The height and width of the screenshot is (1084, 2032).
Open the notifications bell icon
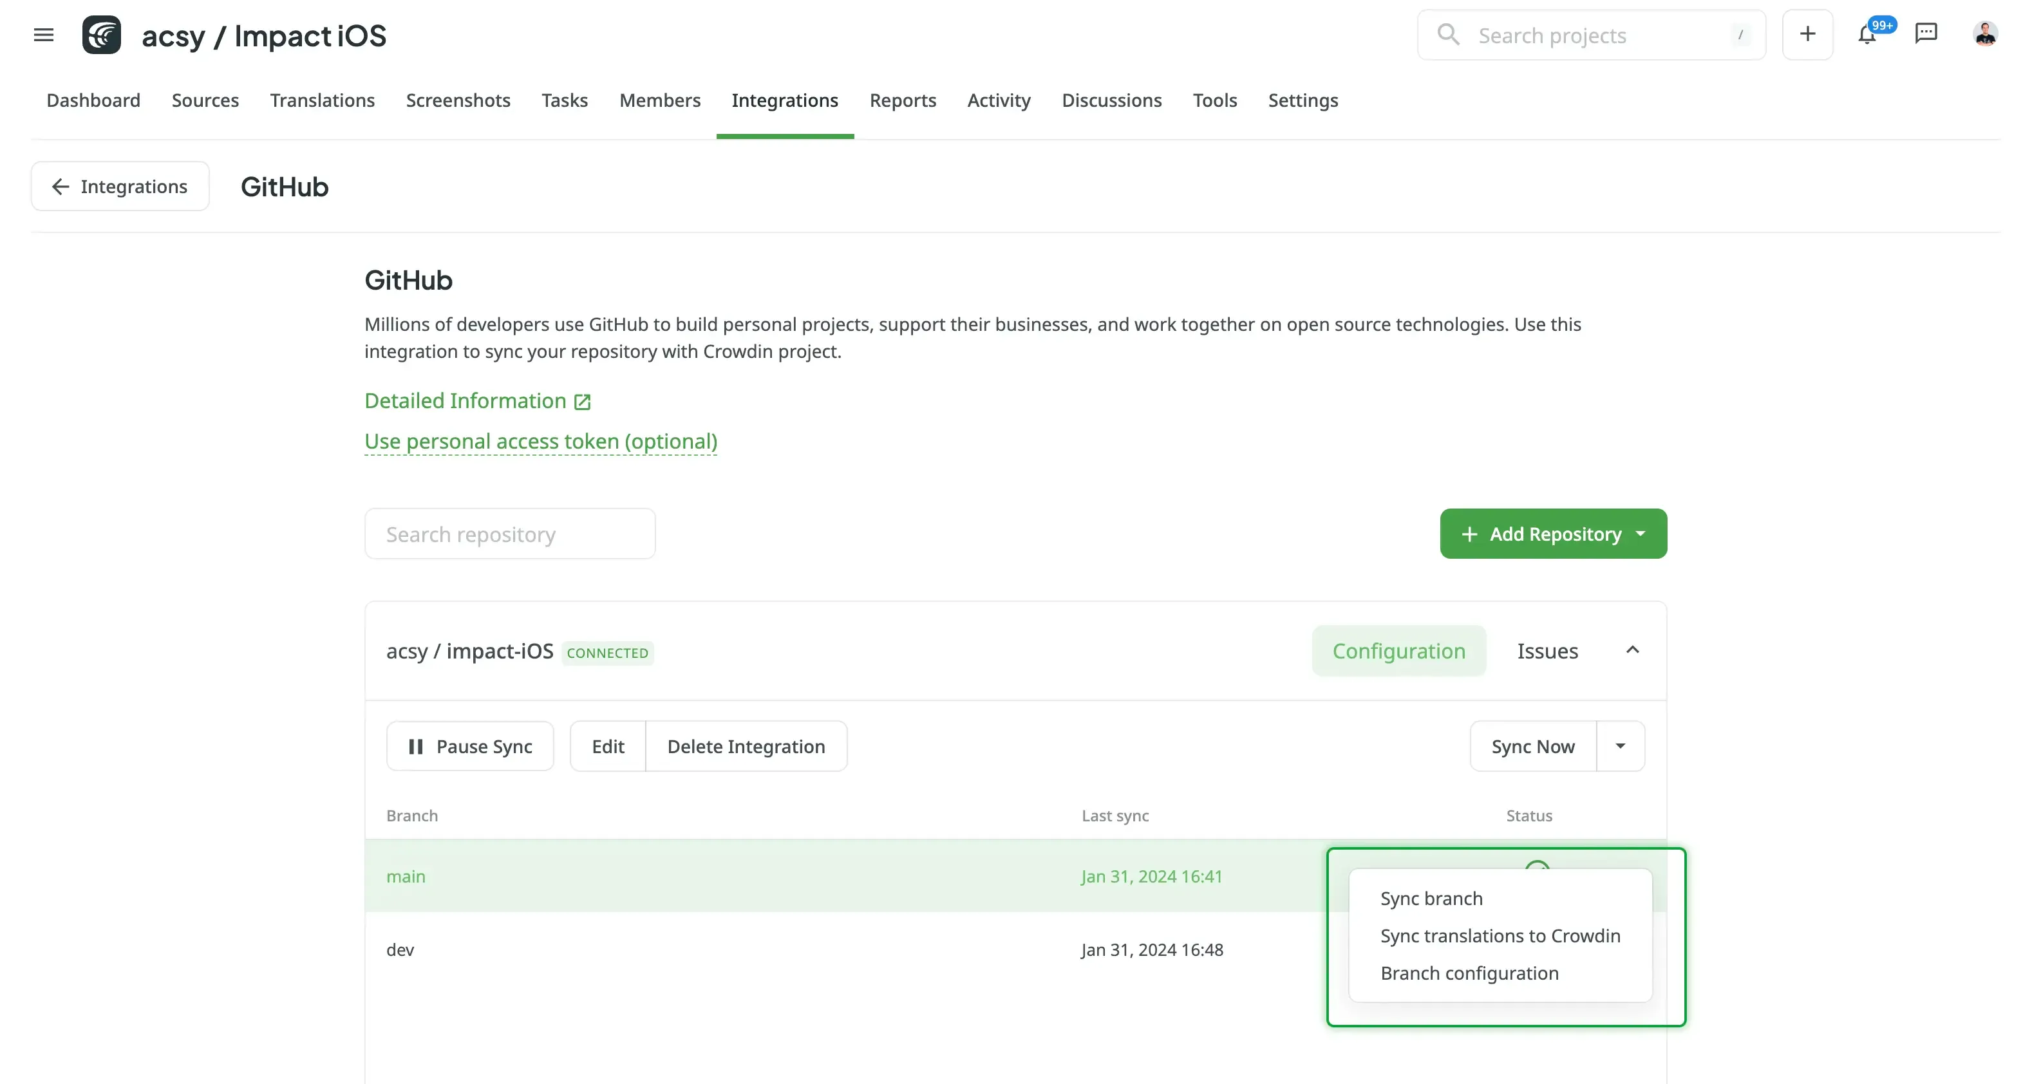1867,35
